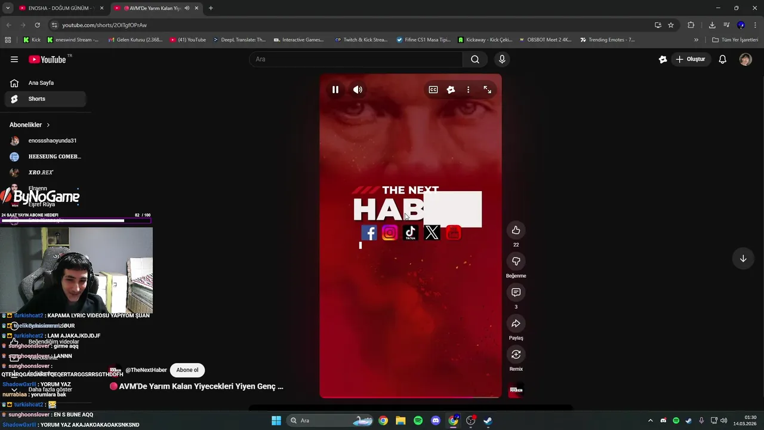Open the Trending Emotes bookmark
The height and width of the screenshot is (430, 764).
tap(606, 40)
